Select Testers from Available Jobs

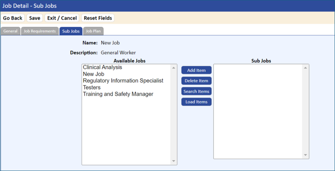92,87
